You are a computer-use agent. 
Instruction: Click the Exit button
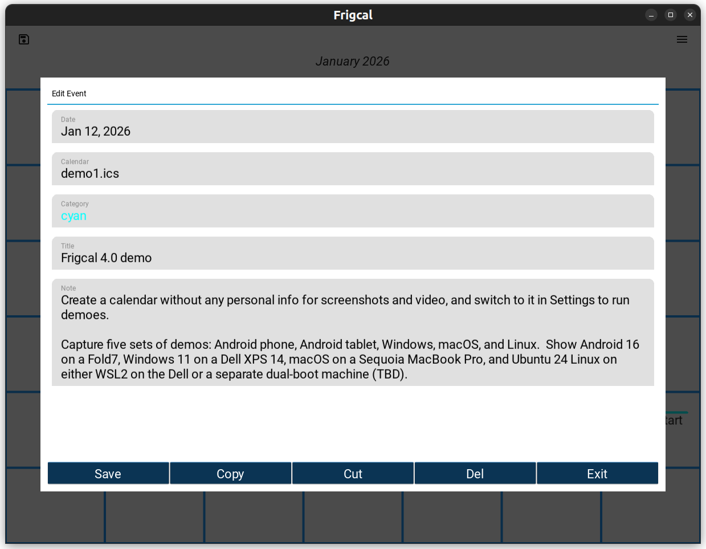point(597,473)
